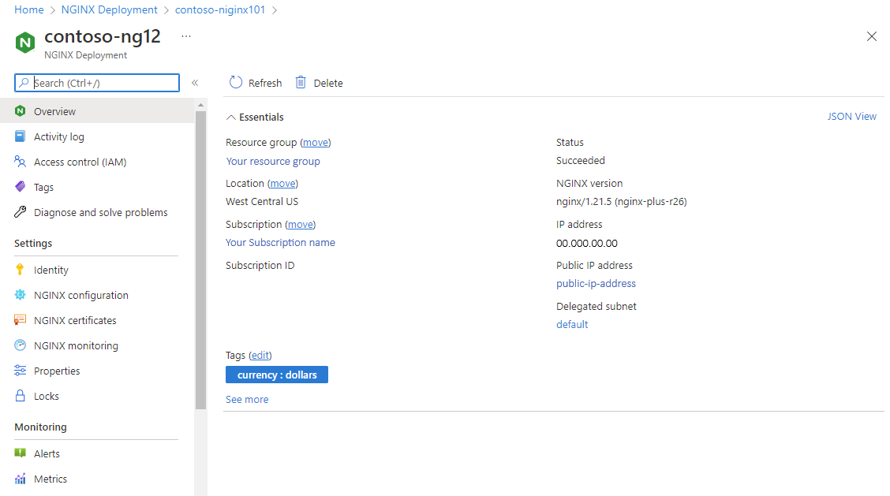This screenshot has width=890, height=496.
Task: Click the Tags purple tag icon
Action: [x=21, y=187]
